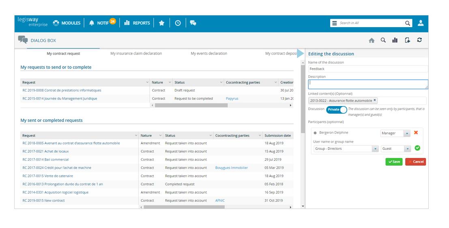Open the favorites star icon
The height and width of the screenshot is (228, 449).
pyautogui.click(x=161, y=23)
